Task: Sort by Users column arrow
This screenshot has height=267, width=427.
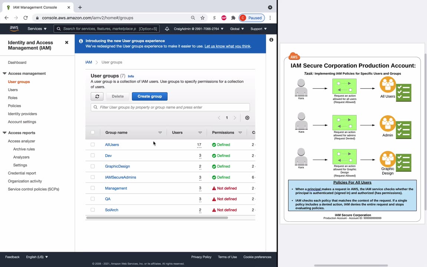Action: [x=200, y=132]
